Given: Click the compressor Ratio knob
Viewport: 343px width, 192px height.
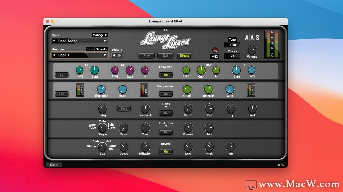Looking at the screenshot, I should click(123, 89).
